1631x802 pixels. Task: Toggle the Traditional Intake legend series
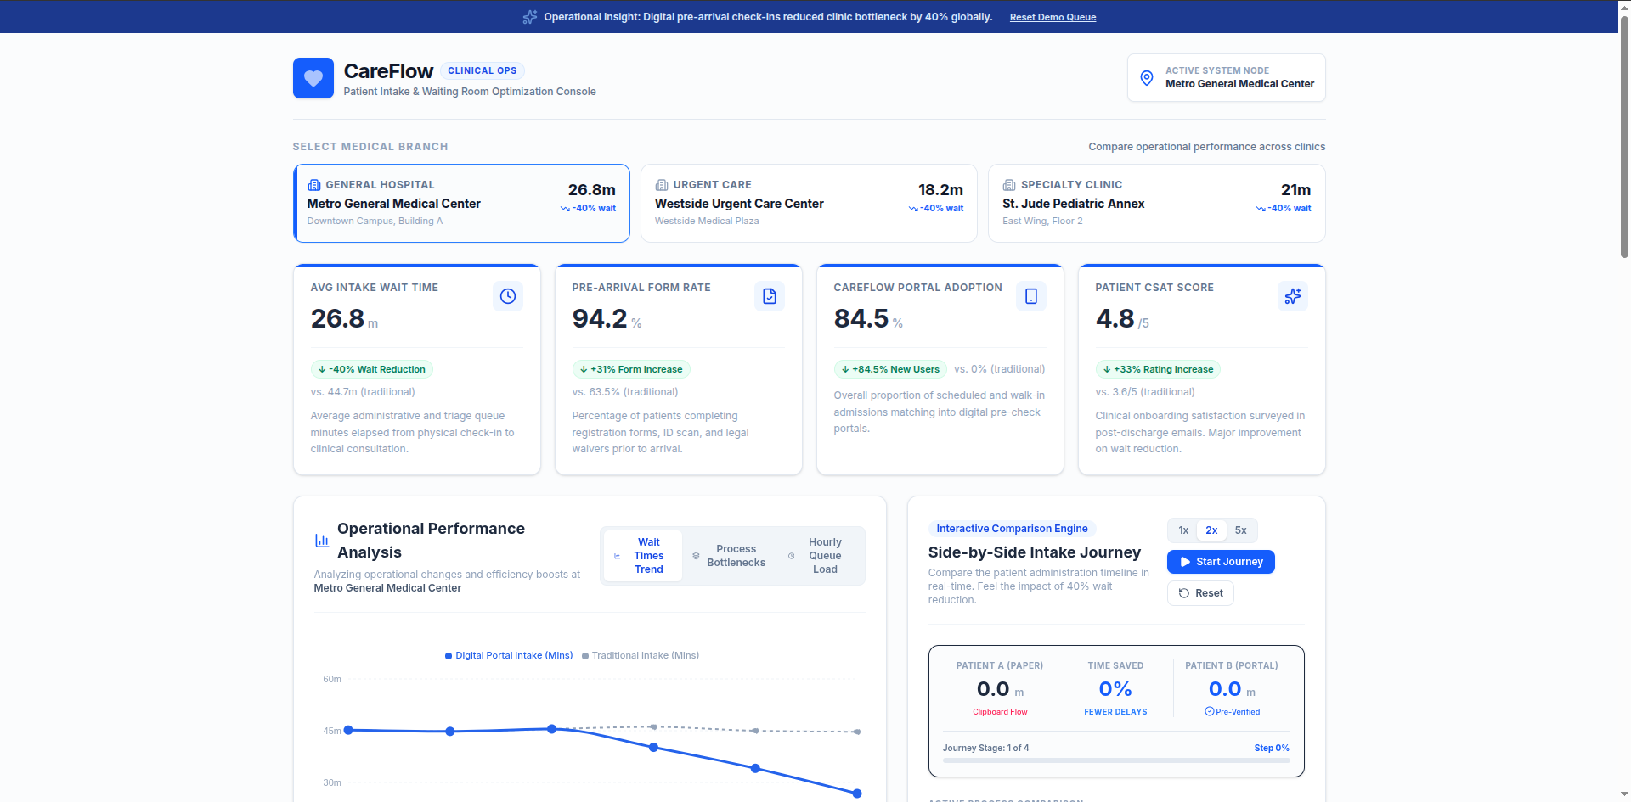[641, 655]
